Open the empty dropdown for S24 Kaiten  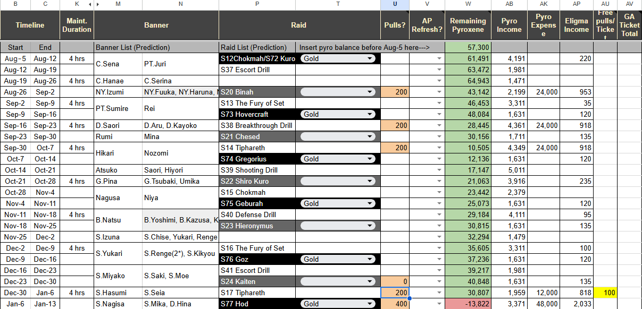(x=338, y=281)
